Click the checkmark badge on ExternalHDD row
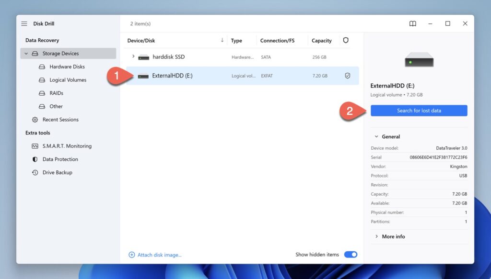Screen dimensions: 491x279 click(348, 76)
